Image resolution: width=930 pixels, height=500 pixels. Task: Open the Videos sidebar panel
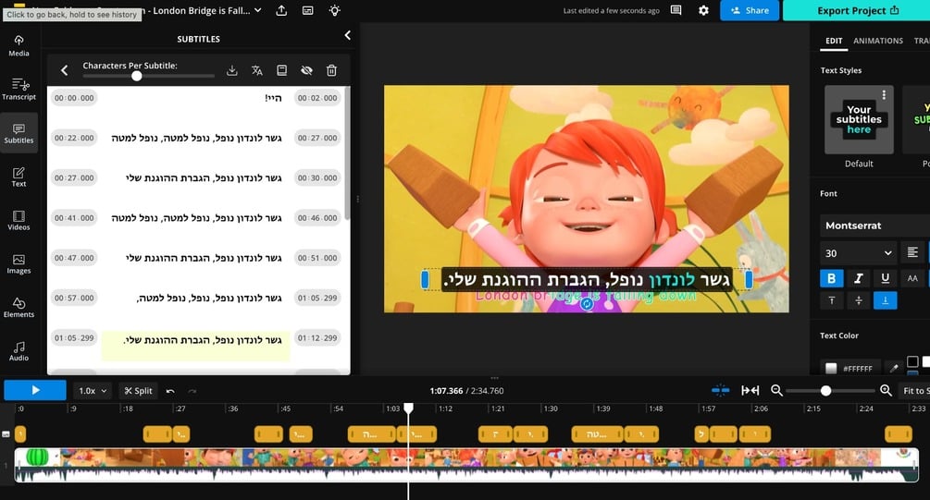click(x=19, y=220)
